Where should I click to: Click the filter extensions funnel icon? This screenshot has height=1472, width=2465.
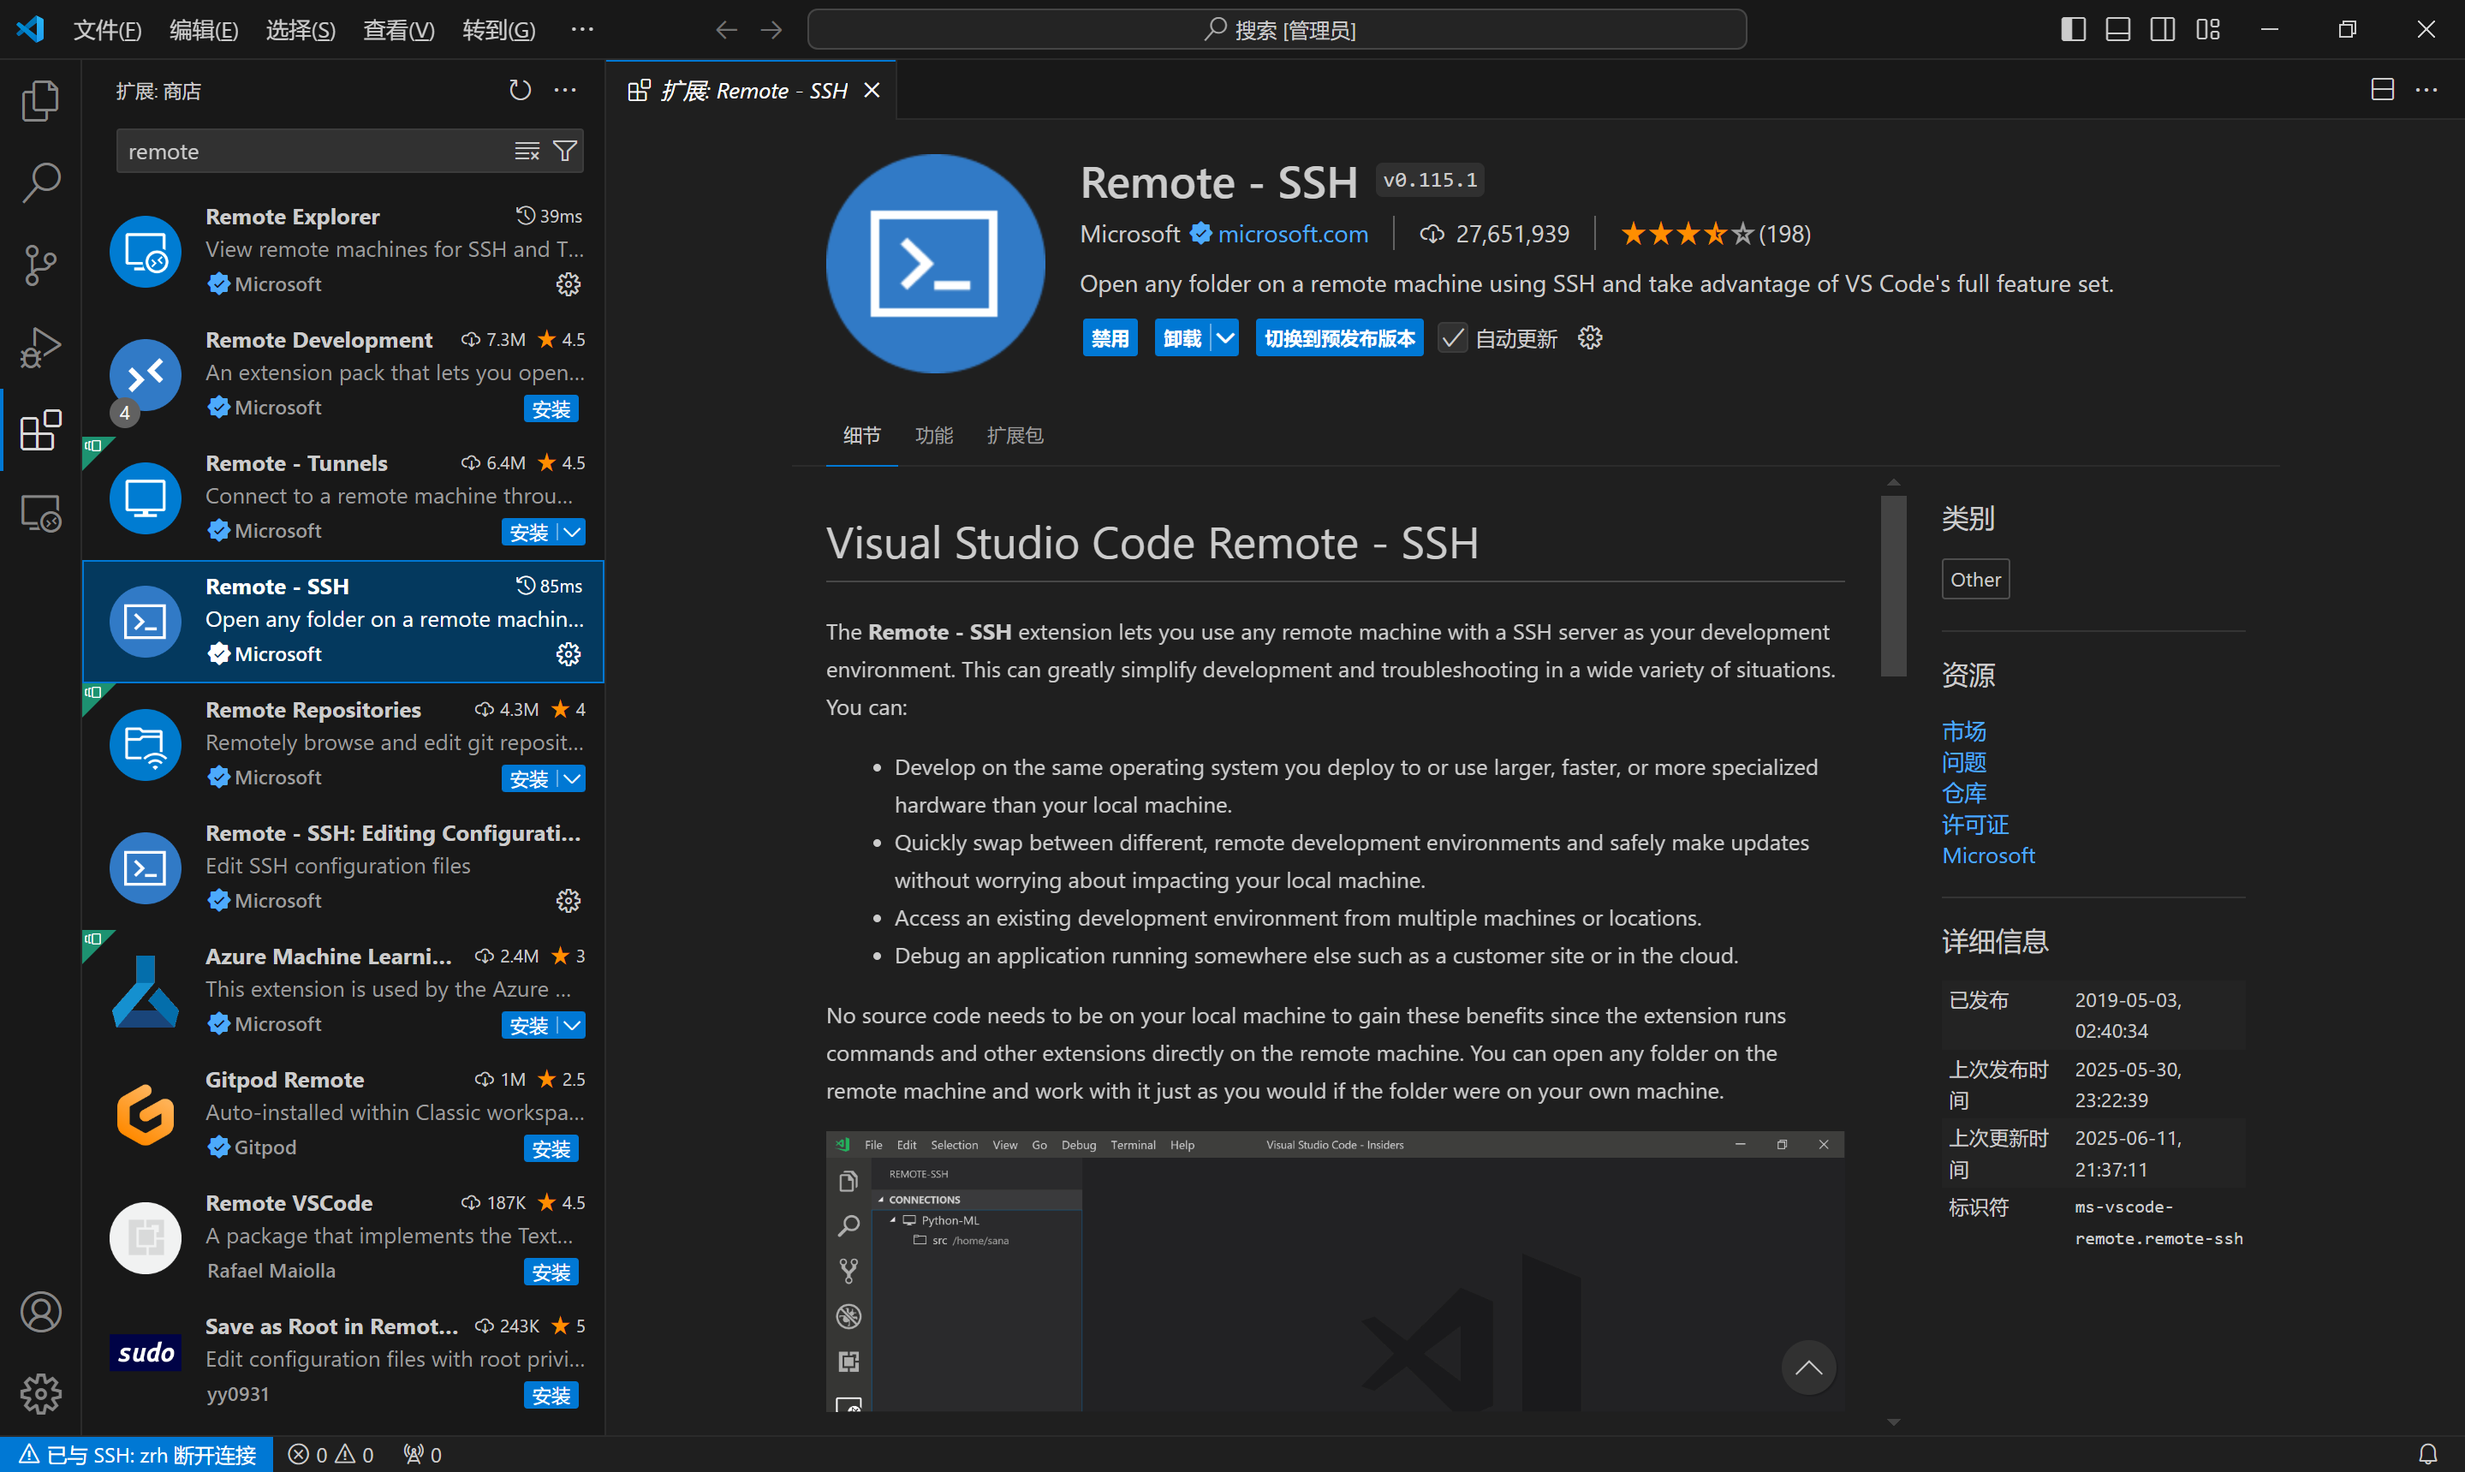tap(565, 151)
